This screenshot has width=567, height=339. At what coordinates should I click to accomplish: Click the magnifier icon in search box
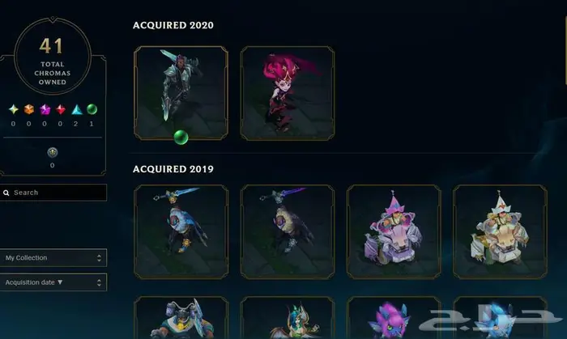click(6, 193)
